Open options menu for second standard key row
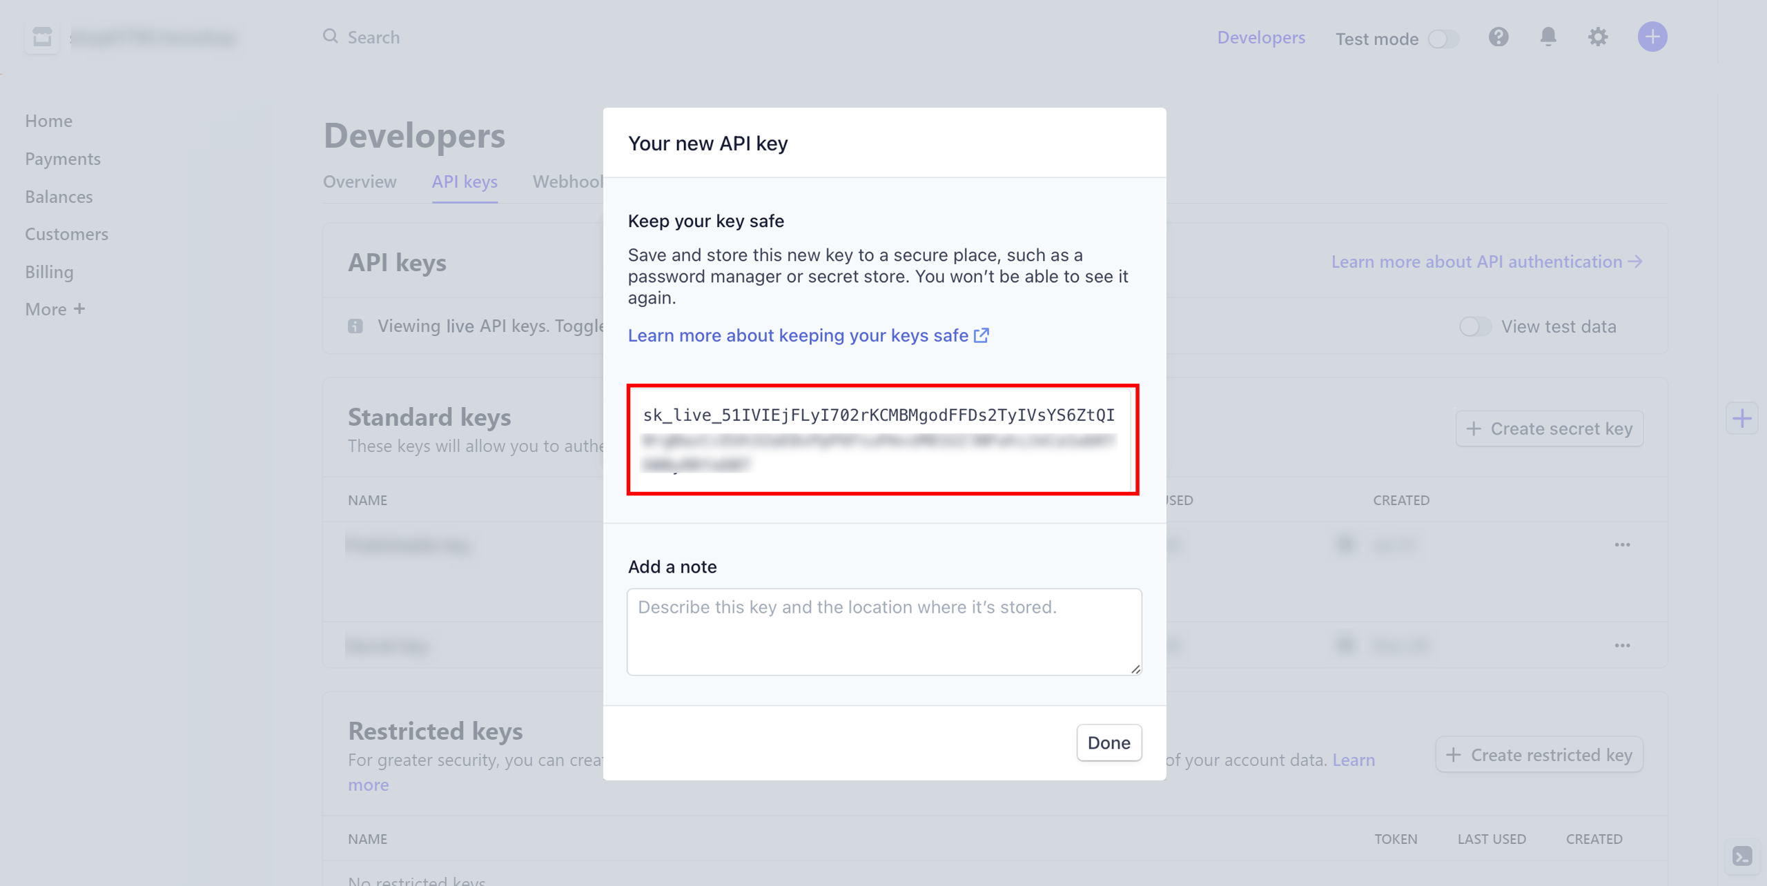 click(x=1622, y=646)
